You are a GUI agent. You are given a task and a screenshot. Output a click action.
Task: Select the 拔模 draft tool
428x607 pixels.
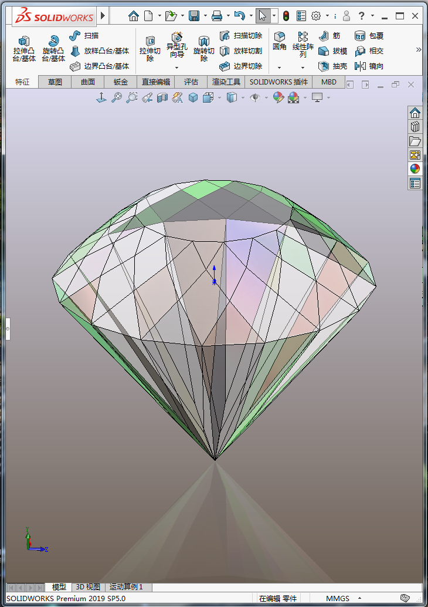click(x=333, y=50)
